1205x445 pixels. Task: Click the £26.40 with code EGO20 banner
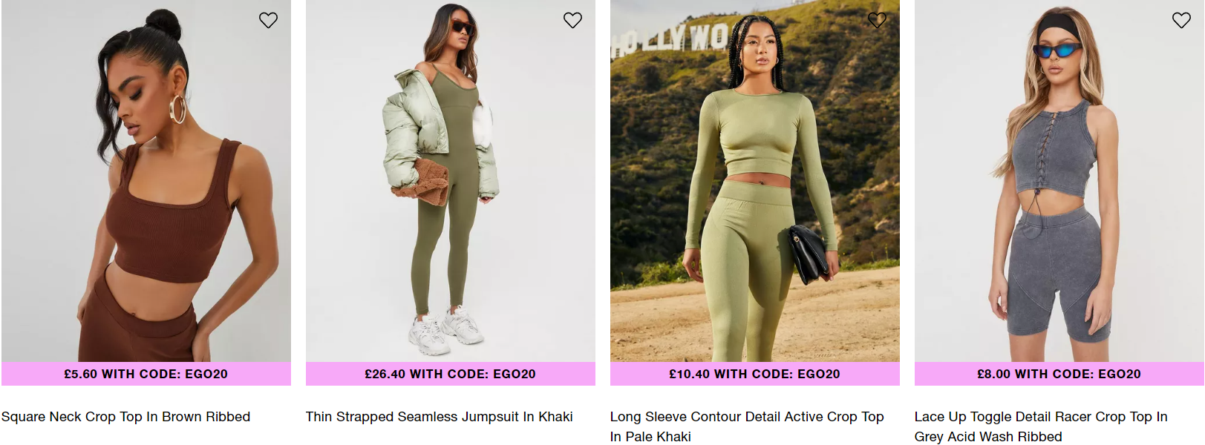click(451, 374)
